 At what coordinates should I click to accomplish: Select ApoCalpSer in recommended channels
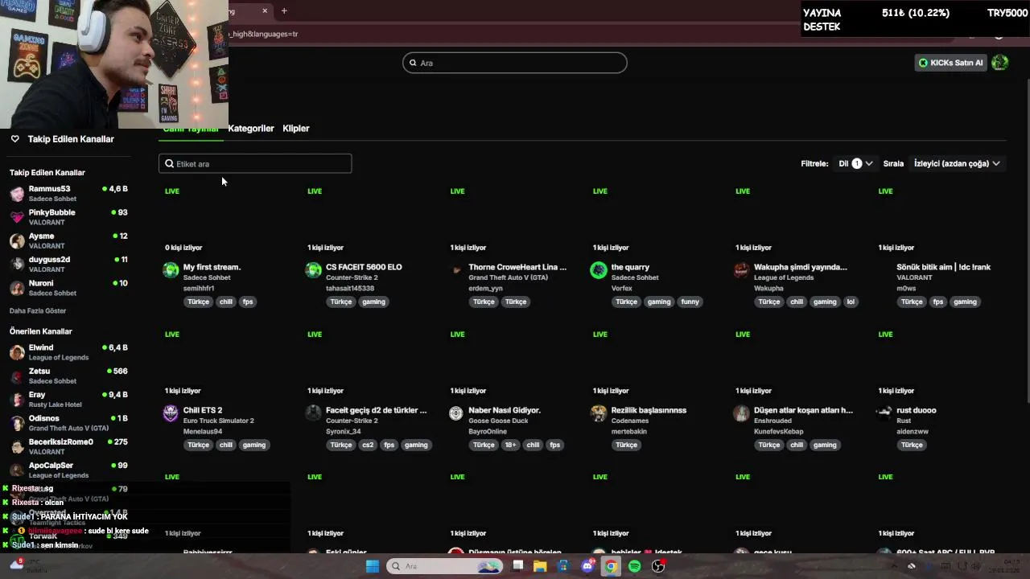pos(69,470)
